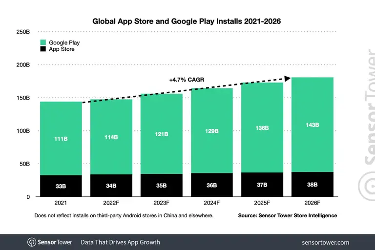This screenshot has height=250, width=375.
Task: Select the 2025F Google Play 136B bar
Action: (x=262, y=127)
